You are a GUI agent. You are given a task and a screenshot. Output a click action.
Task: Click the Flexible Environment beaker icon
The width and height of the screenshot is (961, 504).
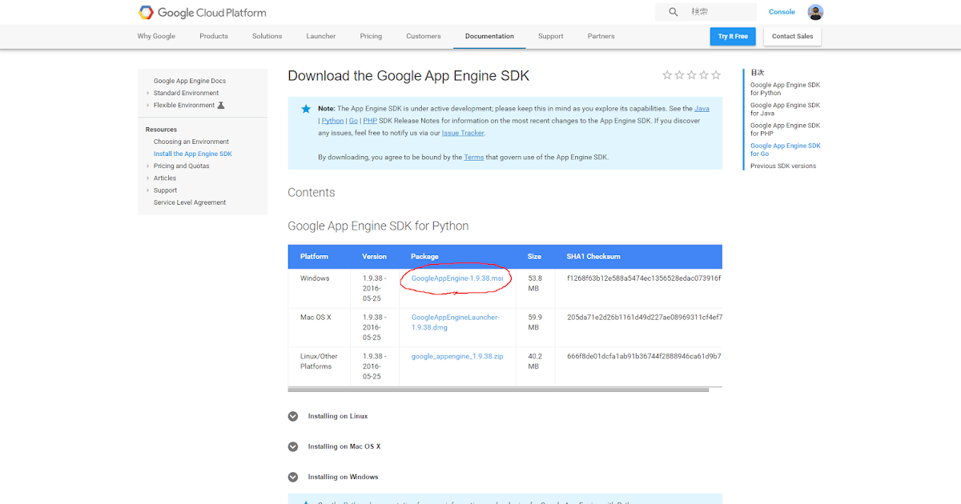[x=221, y=105]
